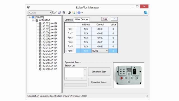Screen dimensions: 179x101
Task: Open the Help icon's dropdown arrow
Action: 82,13
